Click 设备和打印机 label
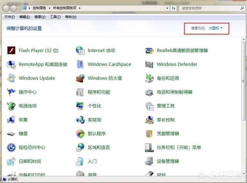 coord(32,175)
